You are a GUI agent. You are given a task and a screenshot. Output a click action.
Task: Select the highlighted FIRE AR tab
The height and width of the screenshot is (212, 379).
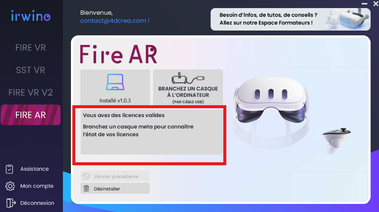pos(31,115)
